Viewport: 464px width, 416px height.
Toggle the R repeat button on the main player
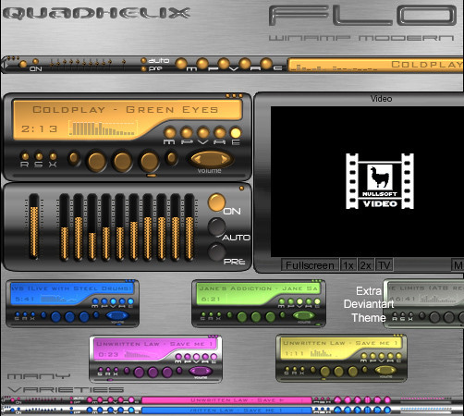coord(25,156)
